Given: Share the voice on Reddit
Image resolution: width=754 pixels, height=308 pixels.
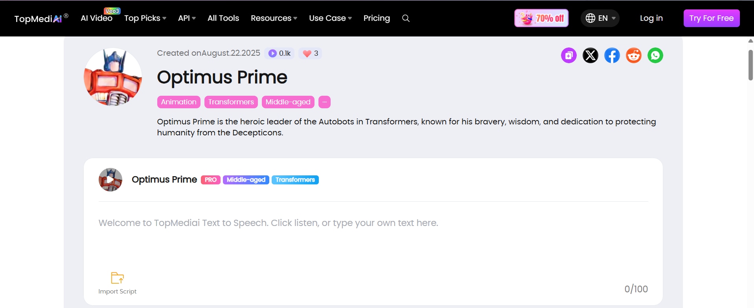Looking at the screenshot, I should tap(633, 56).
